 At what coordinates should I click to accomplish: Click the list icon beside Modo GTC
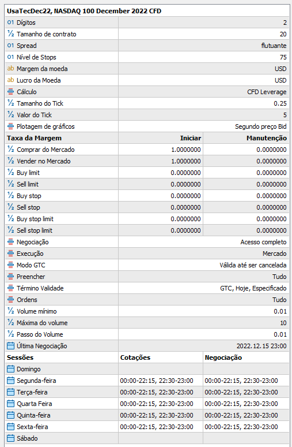[x=10, y=265]
